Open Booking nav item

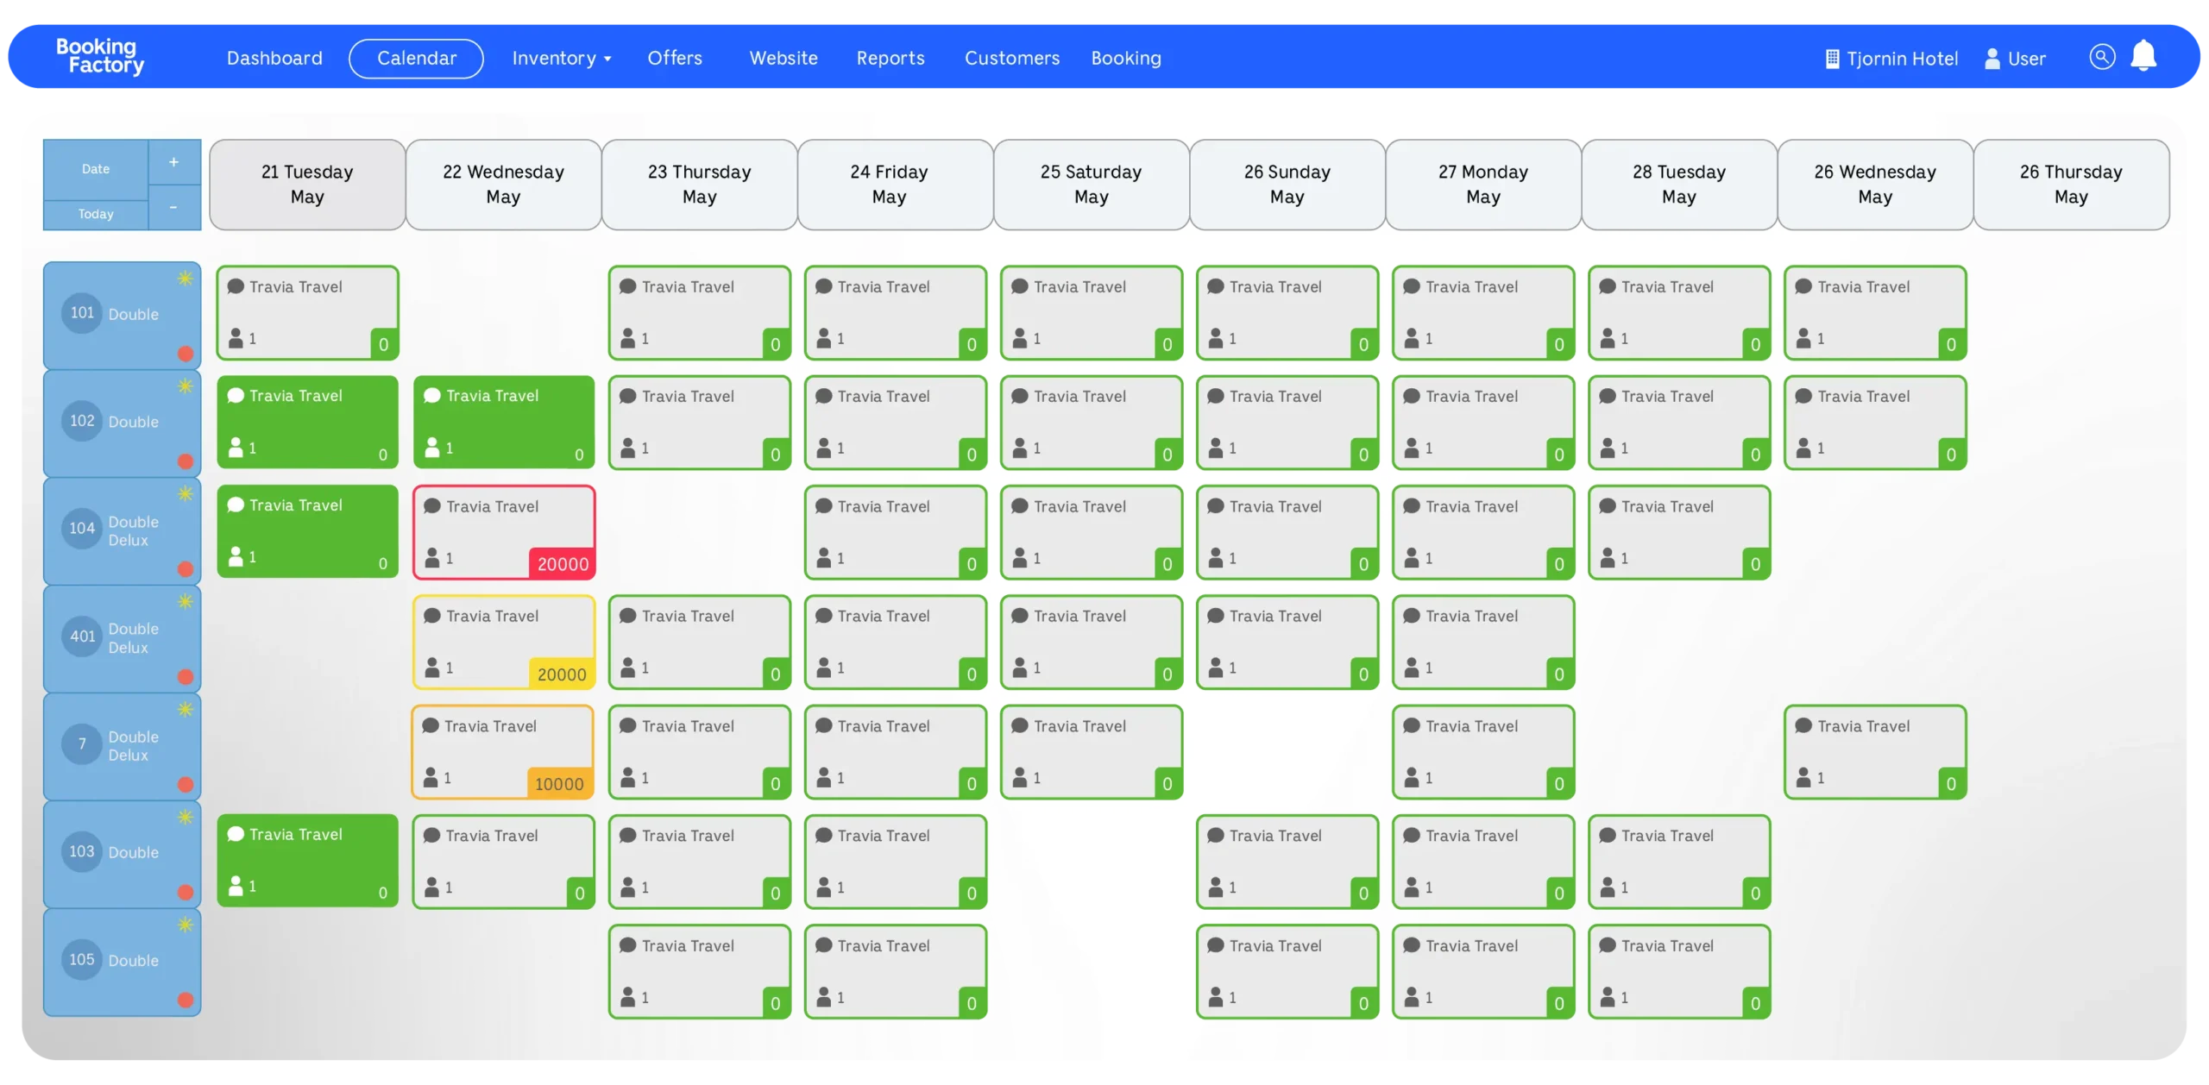click(1125, 58)
